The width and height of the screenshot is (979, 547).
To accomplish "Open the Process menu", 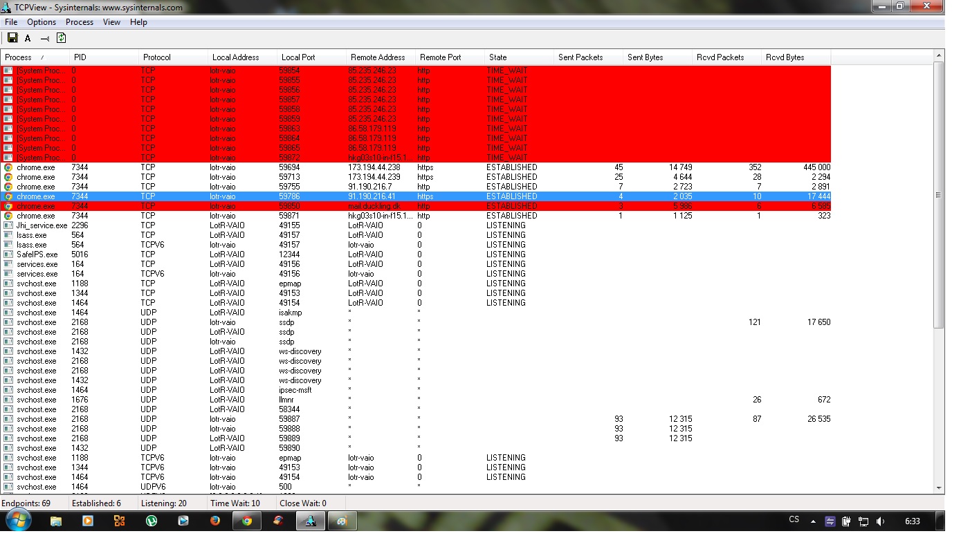I will pos(80,22).
